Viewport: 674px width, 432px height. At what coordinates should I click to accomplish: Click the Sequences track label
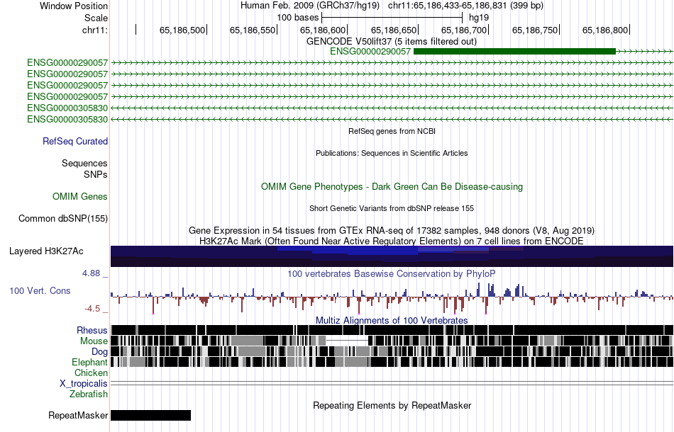84,163
